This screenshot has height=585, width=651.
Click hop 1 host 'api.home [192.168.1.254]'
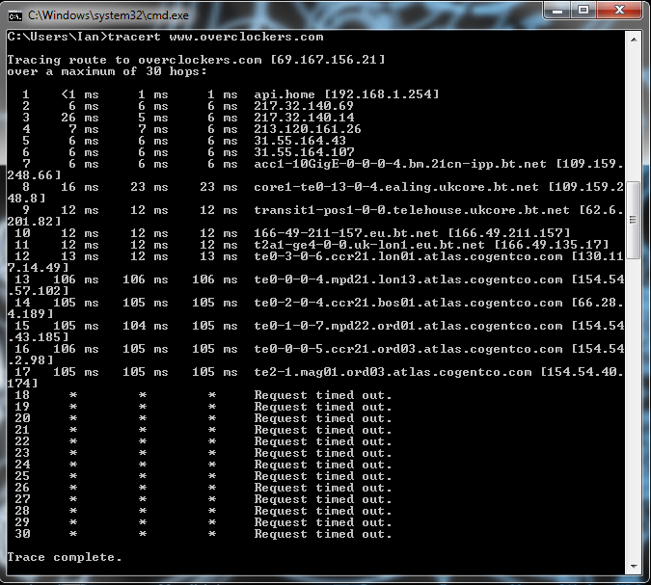tap(346, 94)
